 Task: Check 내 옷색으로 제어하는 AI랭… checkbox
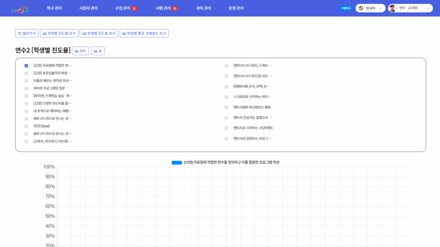(x=26, y=111)
